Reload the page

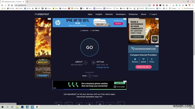point(9,5)
